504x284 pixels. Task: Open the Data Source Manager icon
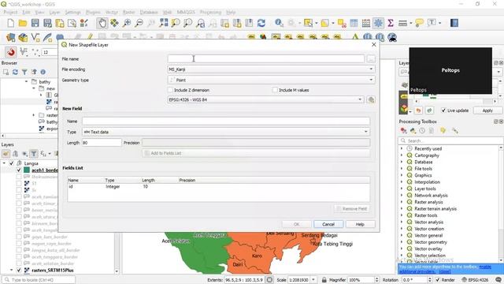(10, 37)
